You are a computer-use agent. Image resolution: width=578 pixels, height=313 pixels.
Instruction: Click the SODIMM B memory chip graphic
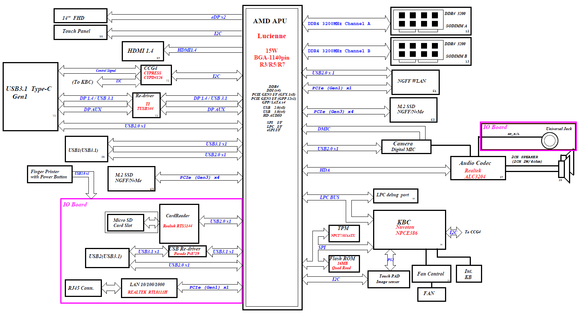click(x=418, y=50)
